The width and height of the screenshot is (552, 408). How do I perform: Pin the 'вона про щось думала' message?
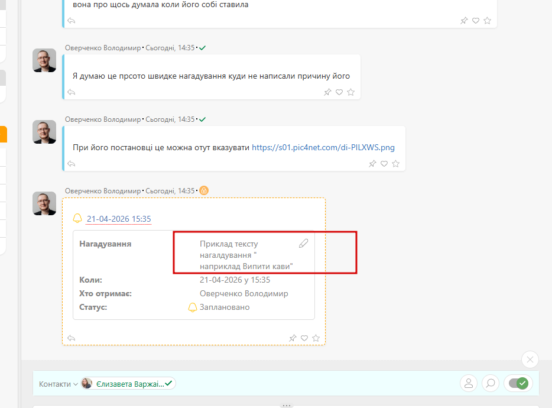(464, 21)
